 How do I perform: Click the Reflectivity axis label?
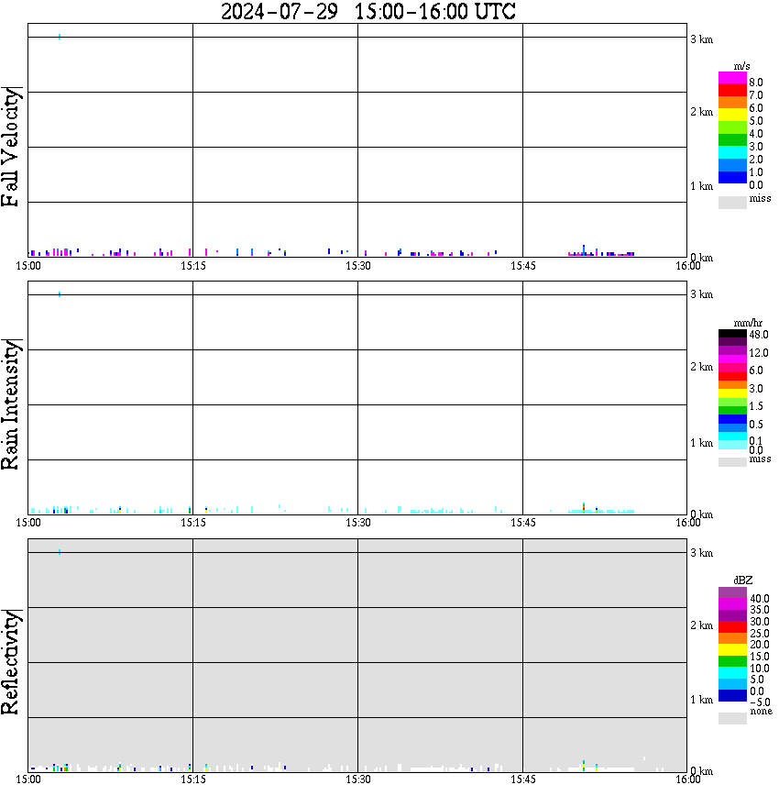coord(12,663)
